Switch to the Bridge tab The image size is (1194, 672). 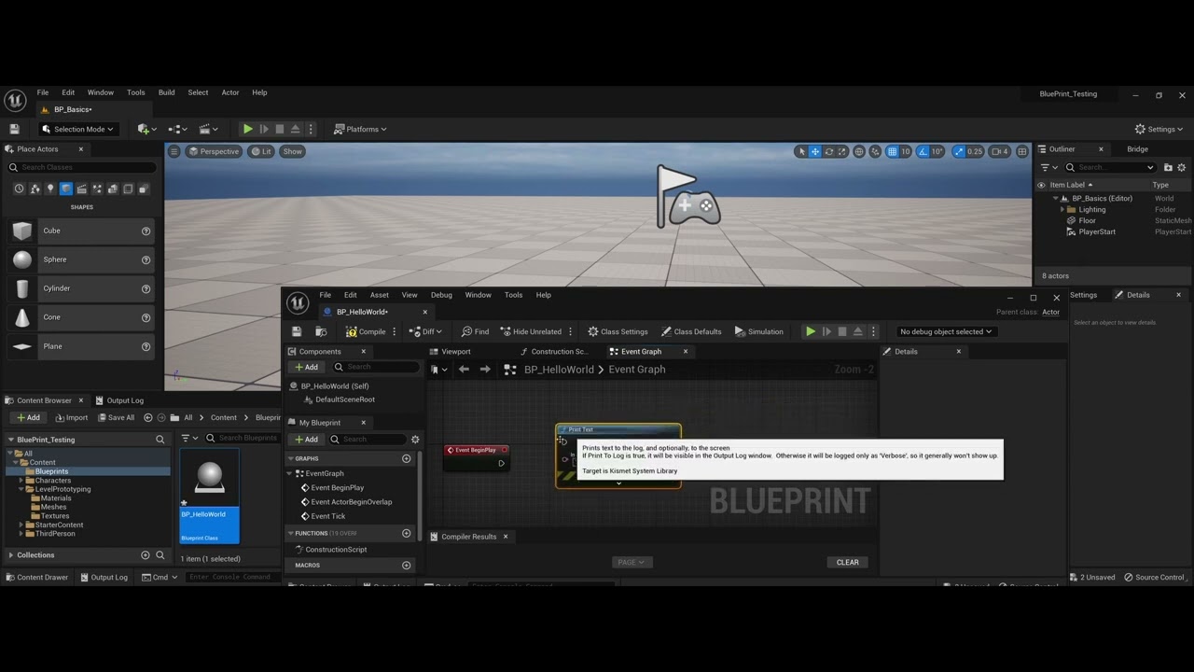1137,149
